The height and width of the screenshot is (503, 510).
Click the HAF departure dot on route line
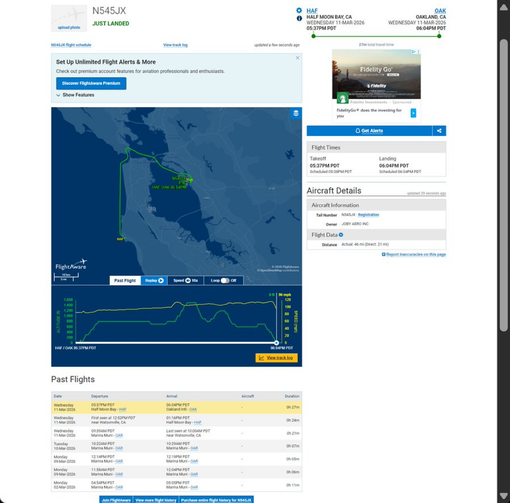(313, 36)
